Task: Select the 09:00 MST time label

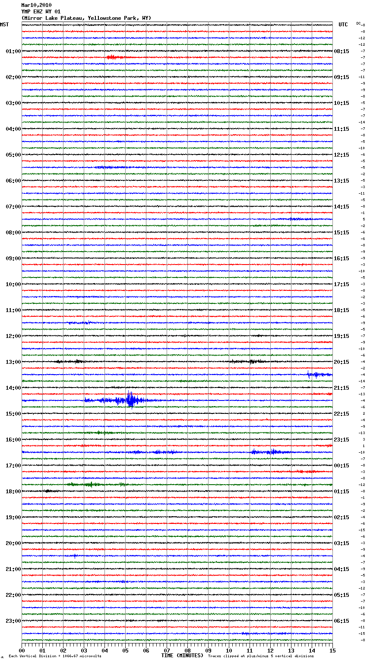Action: coord(13,258)
